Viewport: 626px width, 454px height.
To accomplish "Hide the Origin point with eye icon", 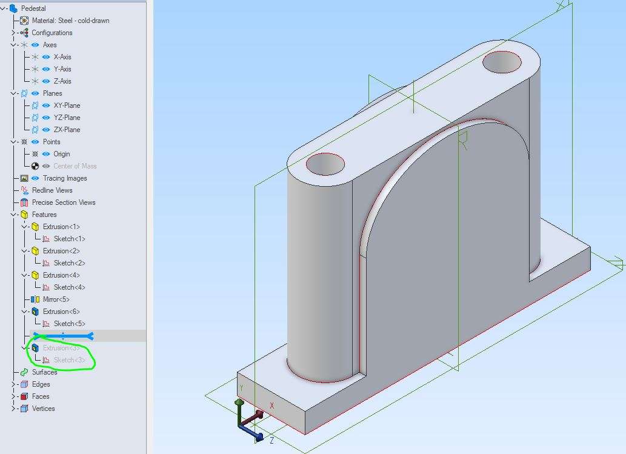I will click(46, 154).
